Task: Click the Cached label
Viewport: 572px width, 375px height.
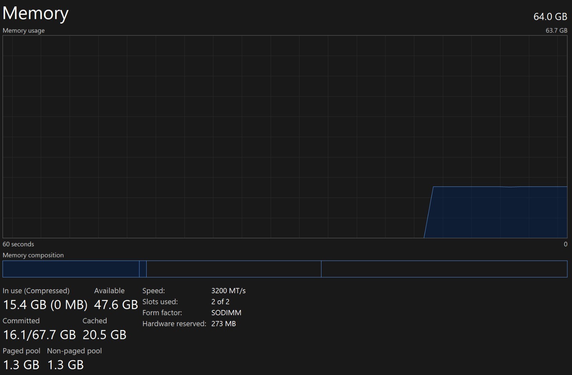Action: (x=95, y=321)
